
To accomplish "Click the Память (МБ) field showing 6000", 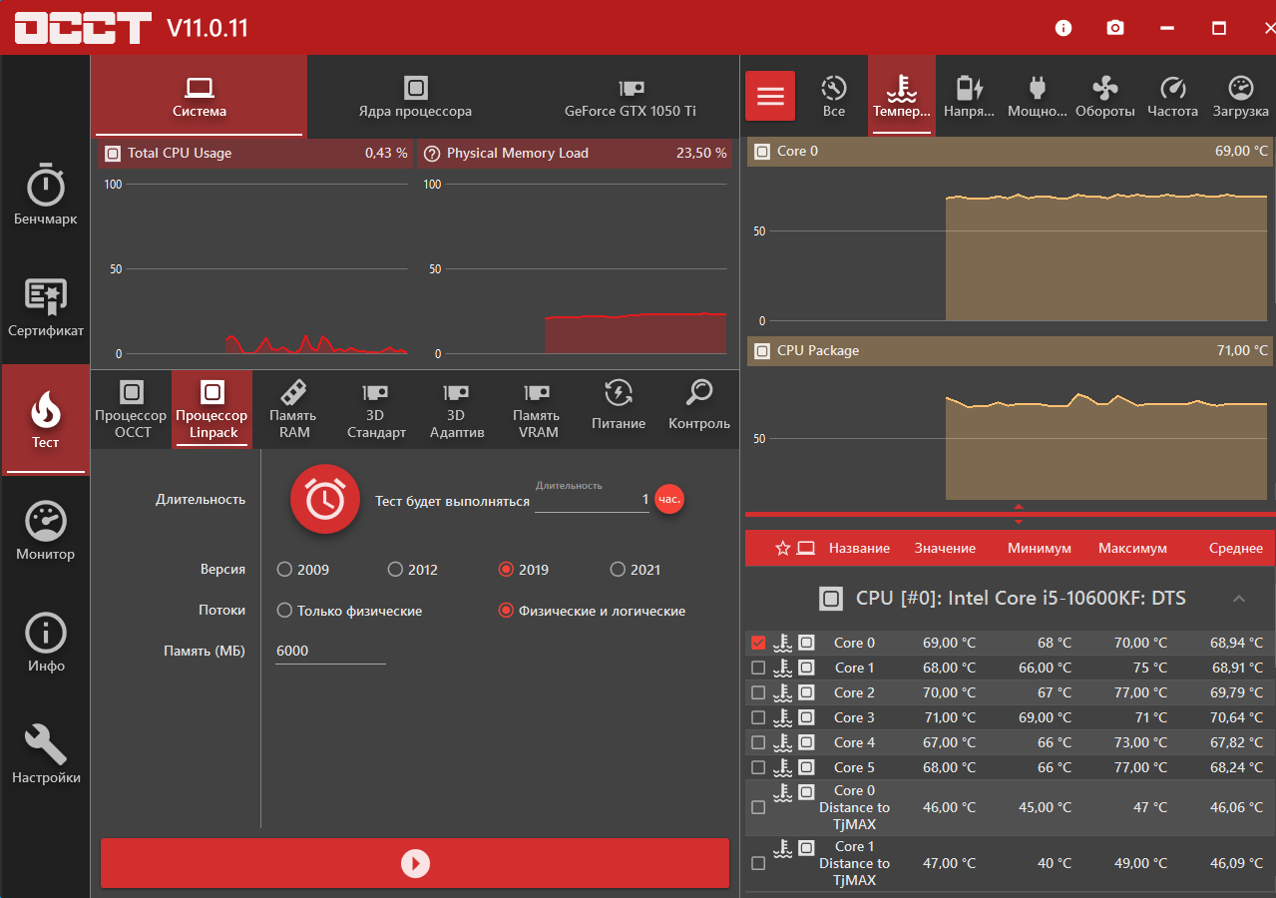I will (331, 651).
